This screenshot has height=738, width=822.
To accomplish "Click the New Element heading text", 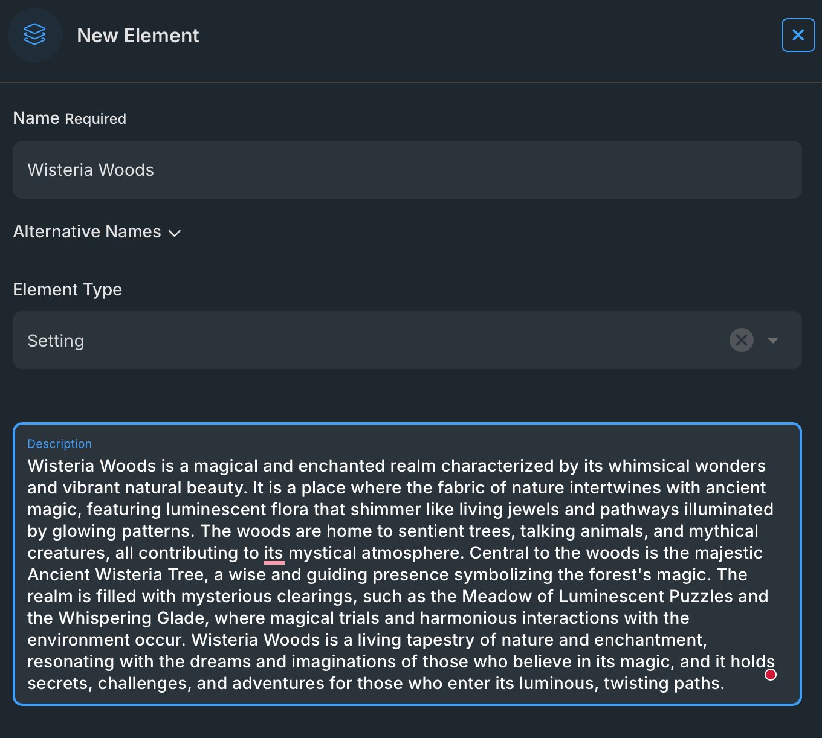I will pos(138,36).
